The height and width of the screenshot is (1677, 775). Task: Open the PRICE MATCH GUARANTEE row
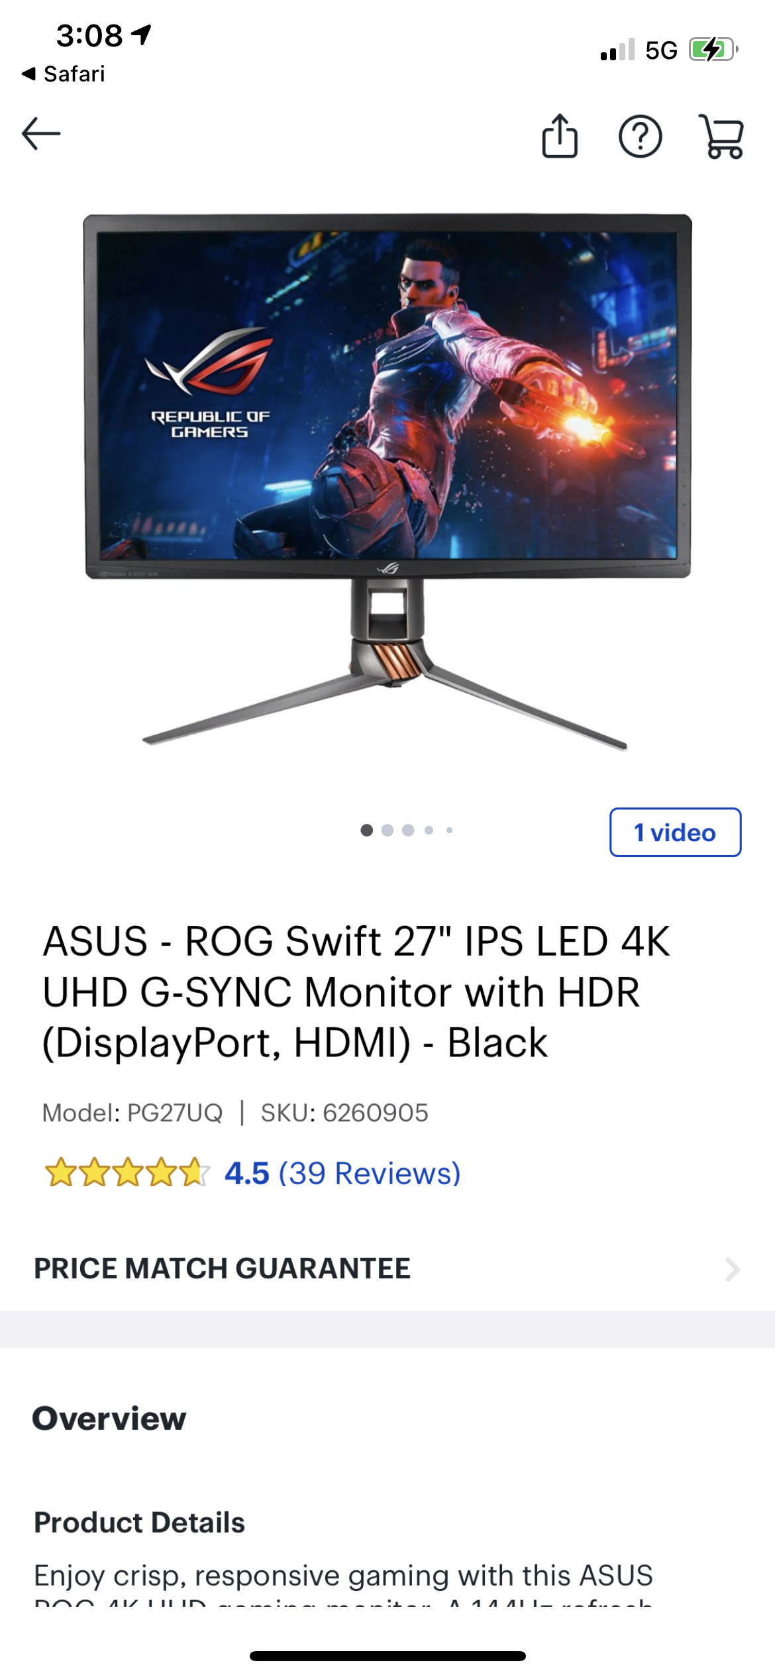tap(387, 1268)
